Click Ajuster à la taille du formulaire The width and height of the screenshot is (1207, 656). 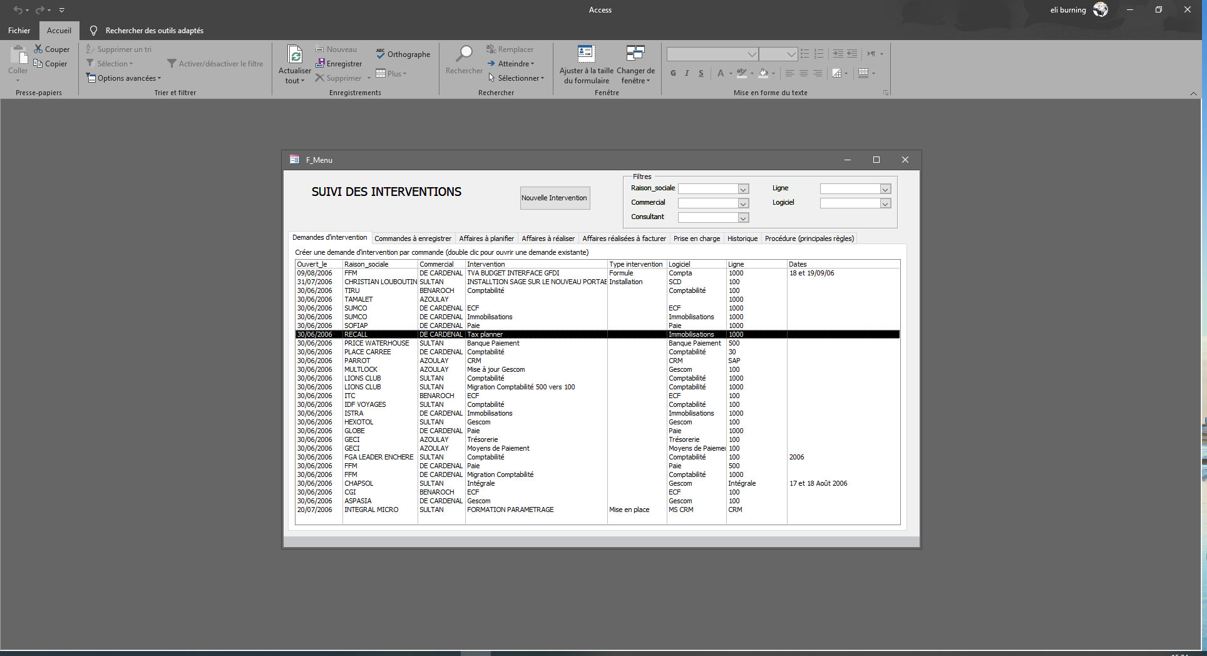(x=586, y=64)
